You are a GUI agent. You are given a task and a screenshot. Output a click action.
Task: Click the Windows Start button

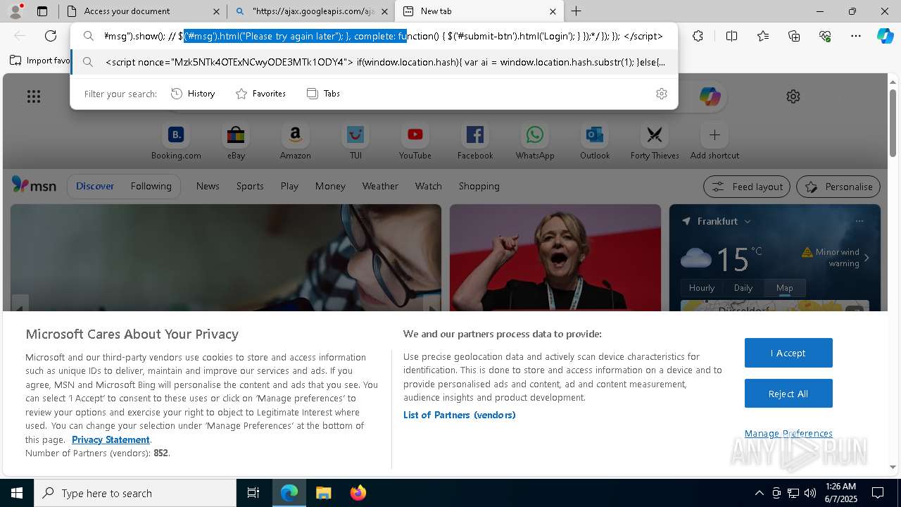[x=17, y=493]
